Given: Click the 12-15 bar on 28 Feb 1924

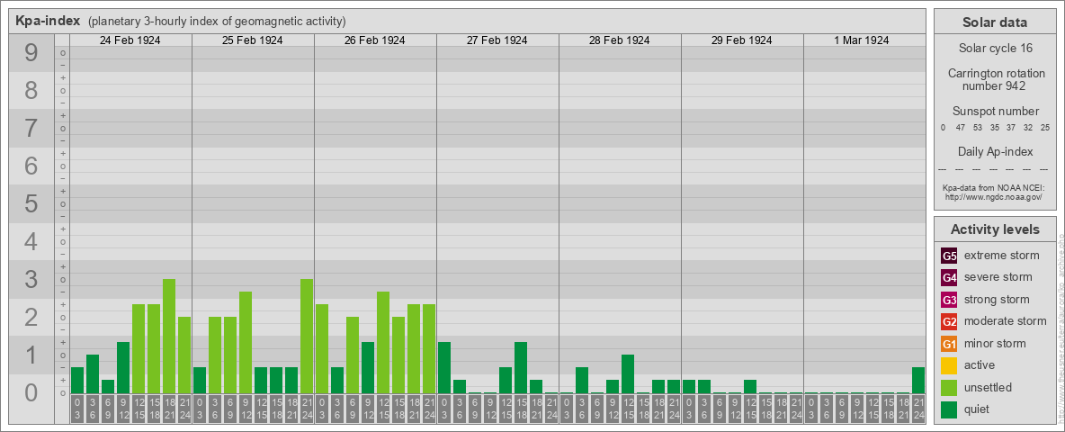Looking at the screenshot, I should click(628, 374).
